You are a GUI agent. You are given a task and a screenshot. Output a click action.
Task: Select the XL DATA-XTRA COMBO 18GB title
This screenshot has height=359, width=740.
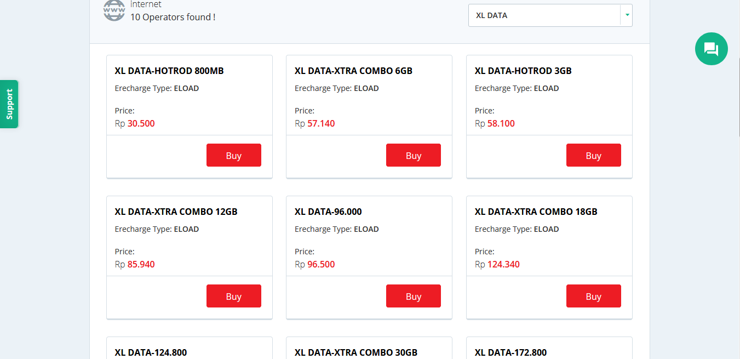536,212
